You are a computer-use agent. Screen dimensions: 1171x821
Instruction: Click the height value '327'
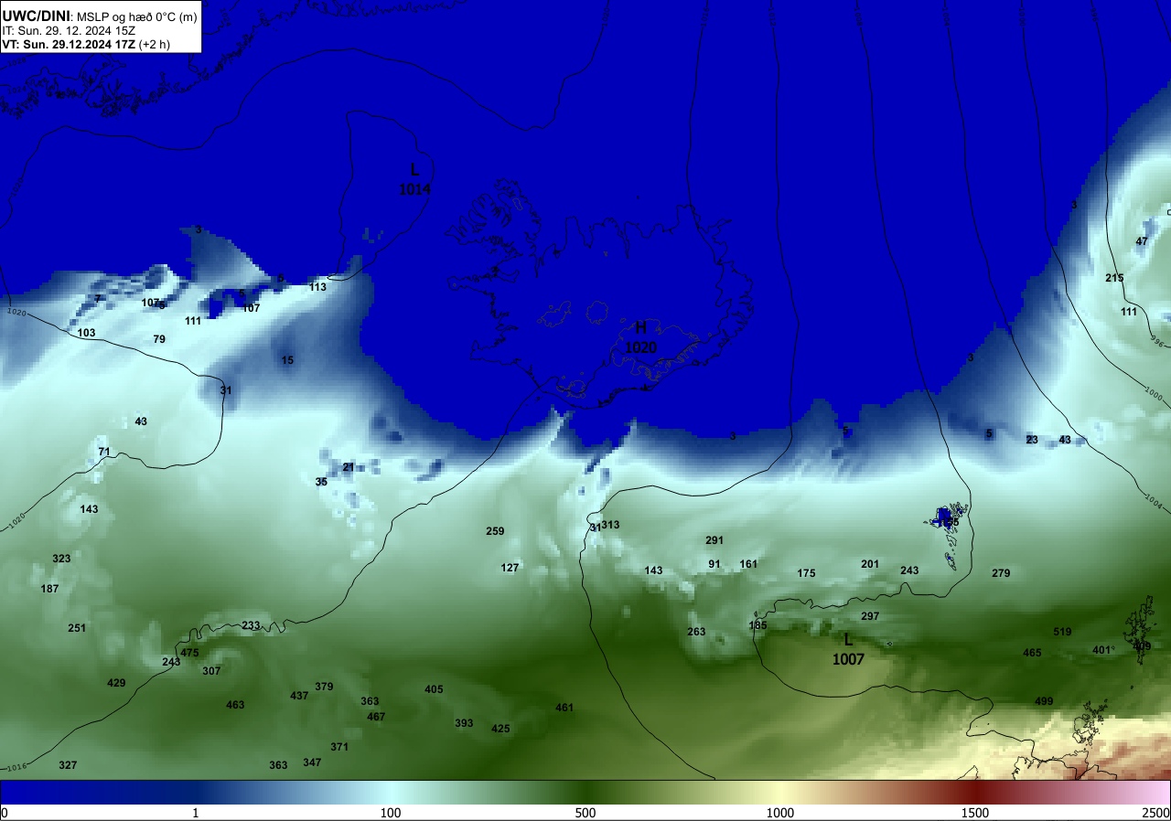[x=68, y=765]
